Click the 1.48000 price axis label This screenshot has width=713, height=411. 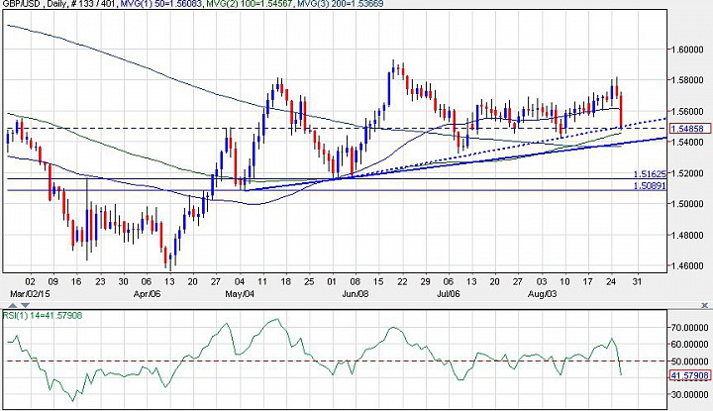[x=689, y=235]
